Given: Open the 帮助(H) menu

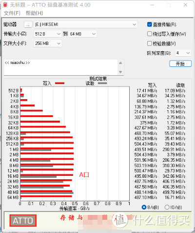Looking at the screenshot, I should [x=34, y=13].
